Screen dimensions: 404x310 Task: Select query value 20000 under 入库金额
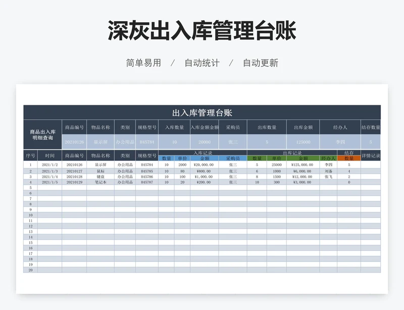205,142
